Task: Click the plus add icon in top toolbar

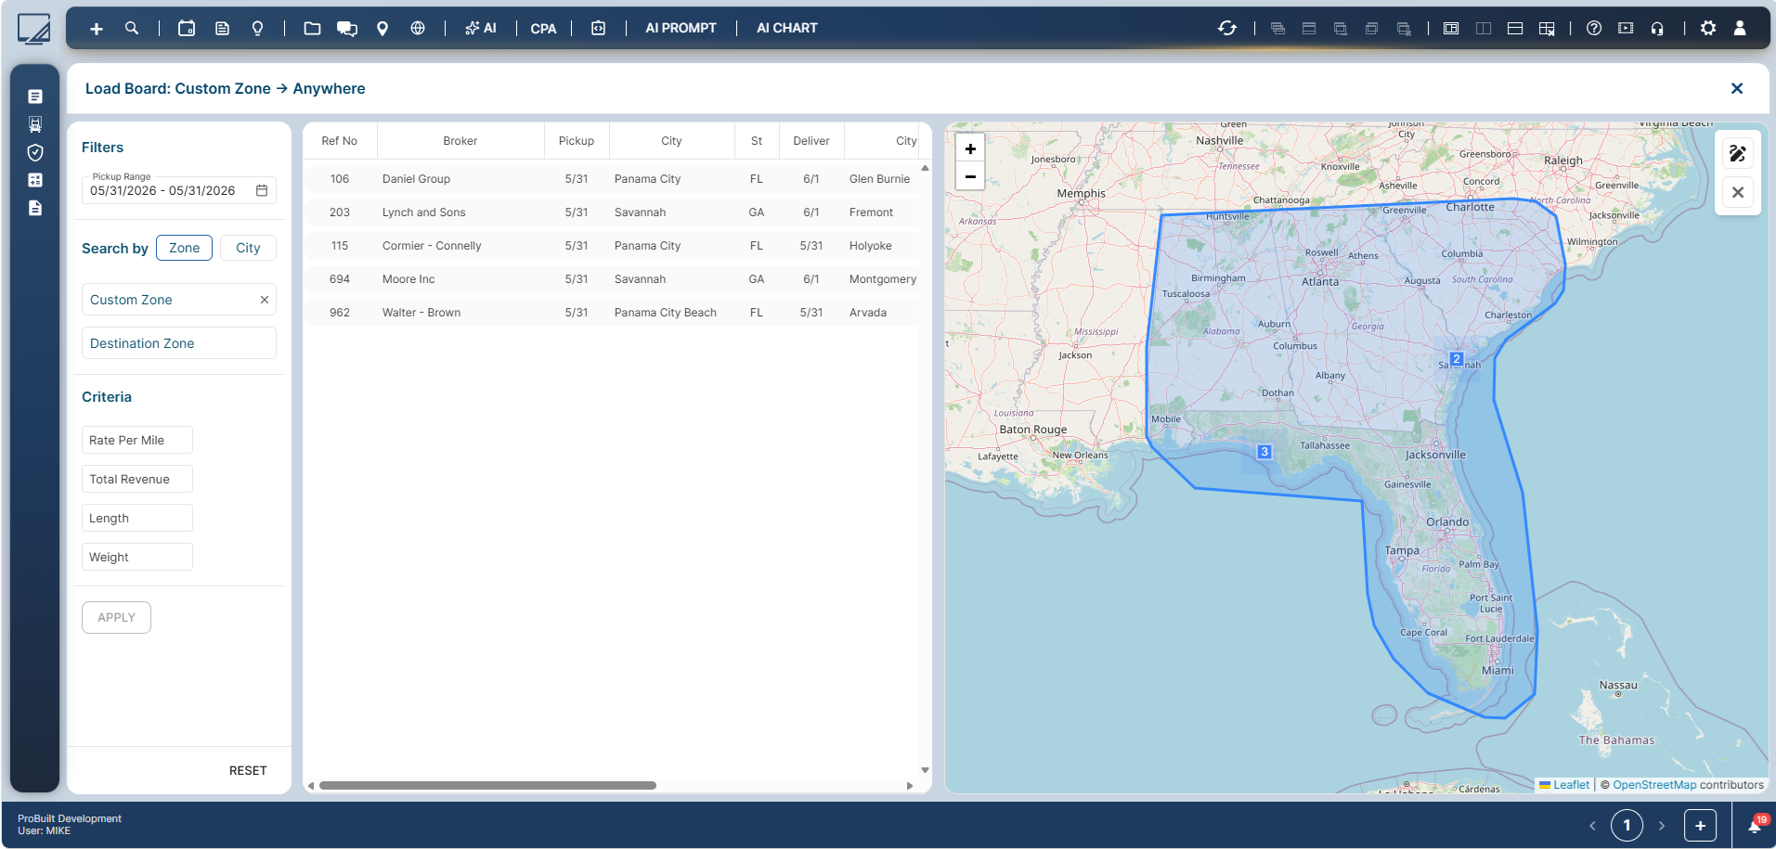Action: (x=97, y=29)
